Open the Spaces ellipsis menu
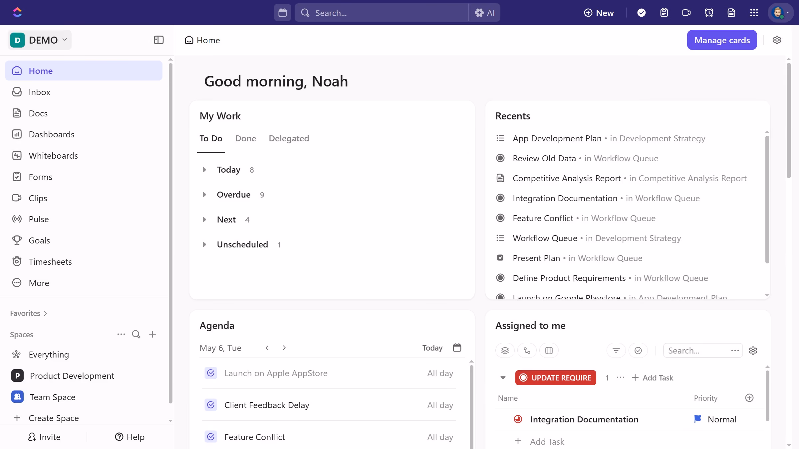799x449 pixels. (x=121, y=334)
